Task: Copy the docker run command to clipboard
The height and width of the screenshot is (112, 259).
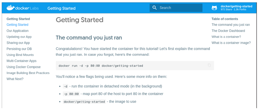Action: tap(209, 65)
